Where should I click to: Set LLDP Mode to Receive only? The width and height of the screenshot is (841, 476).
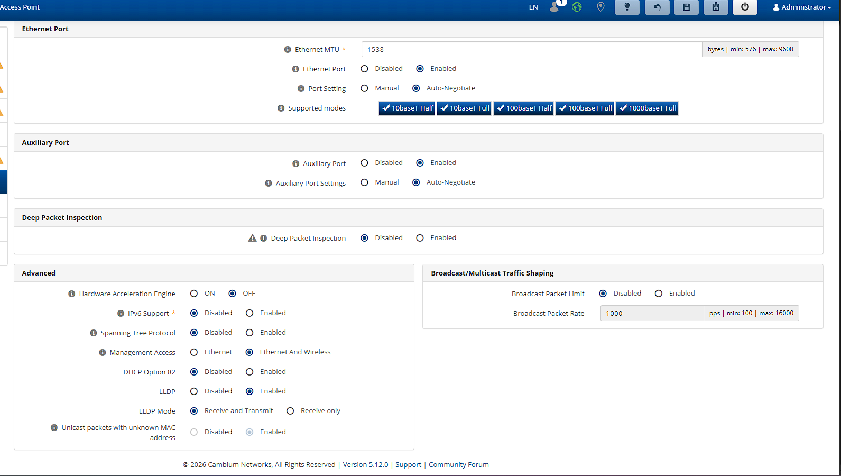[290, 411]
